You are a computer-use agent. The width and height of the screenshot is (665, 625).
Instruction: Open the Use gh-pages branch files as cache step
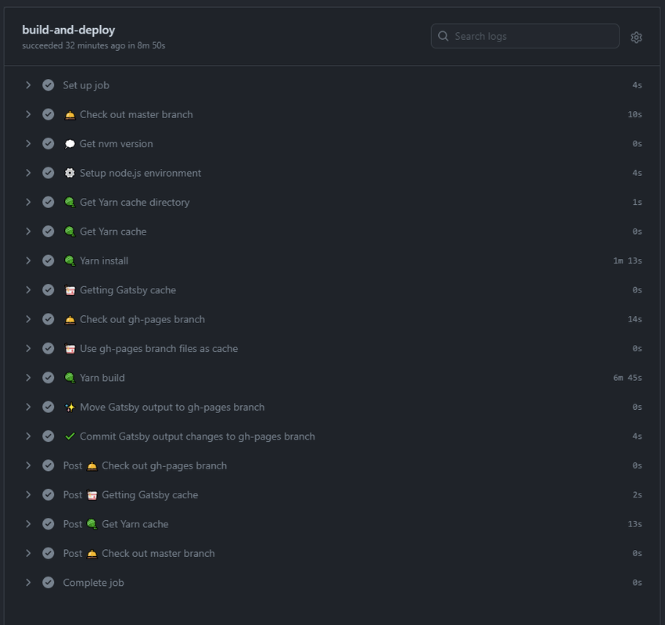pyautogui.click(x=332, y=349)
